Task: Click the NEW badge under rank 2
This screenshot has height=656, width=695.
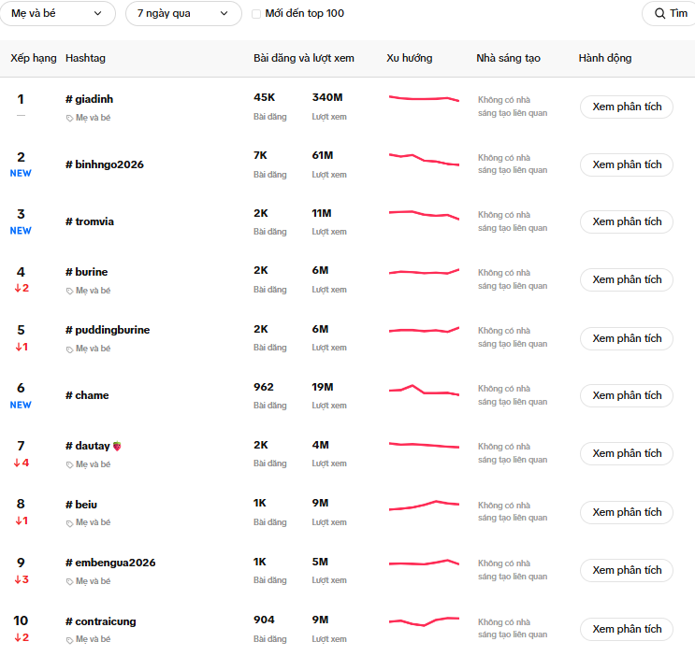Action: click(x=21, y=173)
